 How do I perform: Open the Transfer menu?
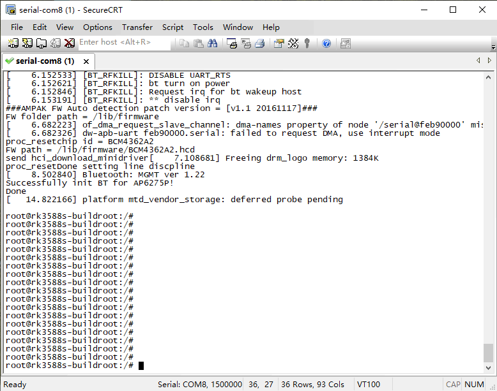137,27
